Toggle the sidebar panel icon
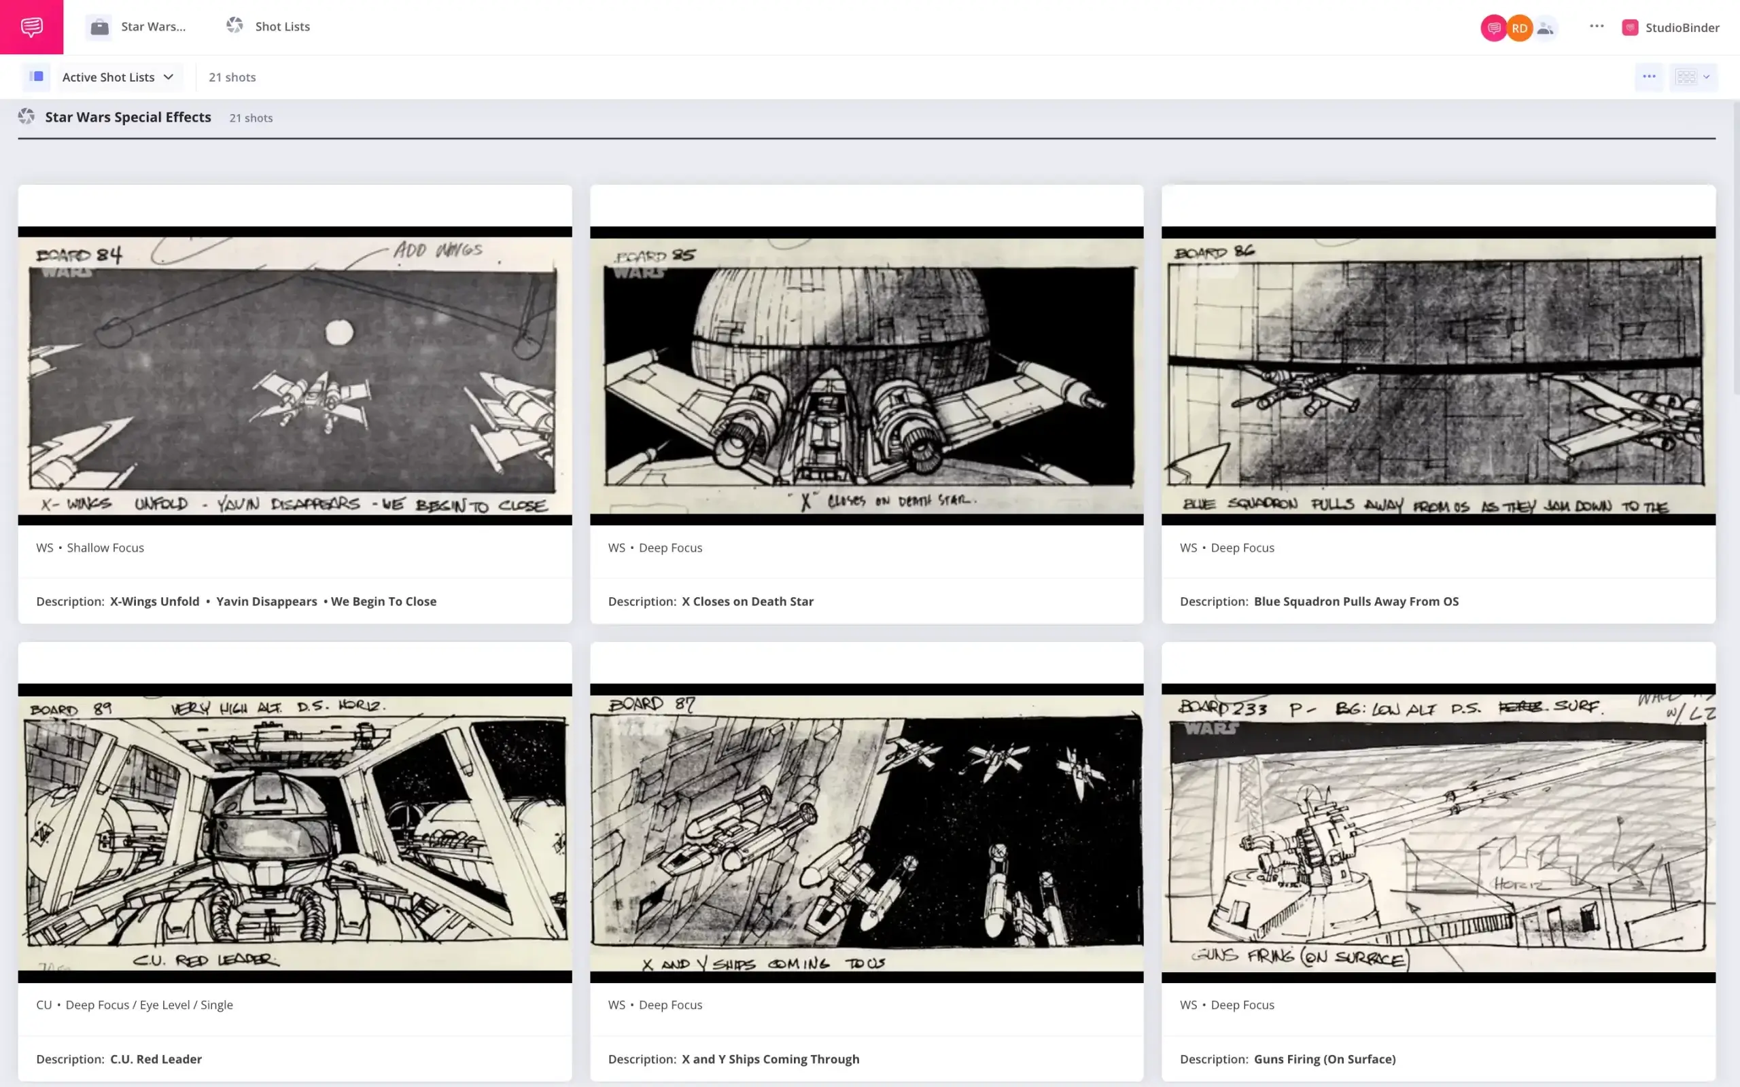Viewport: 1740px width, 1087px height. pyautogui.click(x=36, y=77)
